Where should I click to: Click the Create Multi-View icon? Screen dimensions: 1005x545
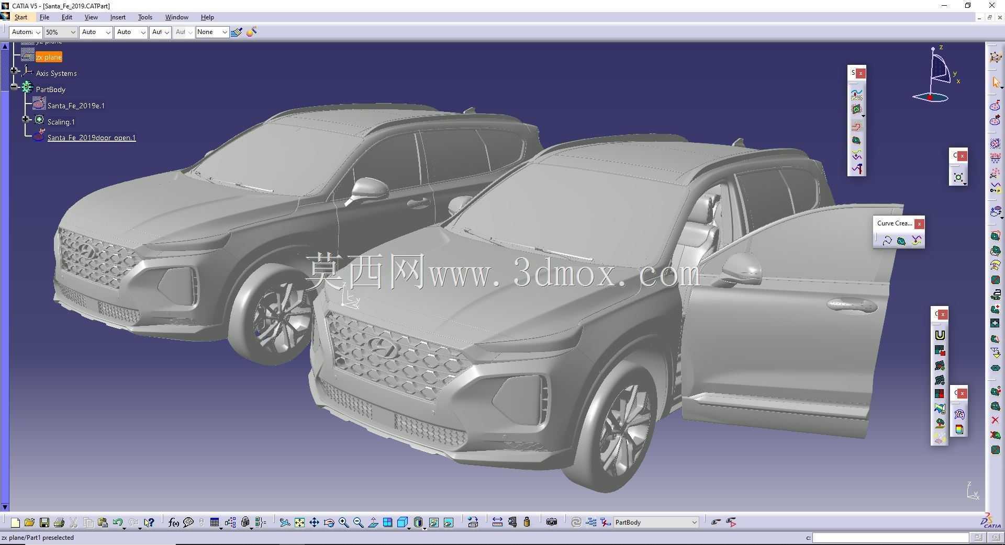click(x=388, y=522)
